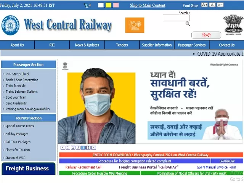The image size is (244, 183).
Task: Click the Tourists Section header
Action: 29,118
